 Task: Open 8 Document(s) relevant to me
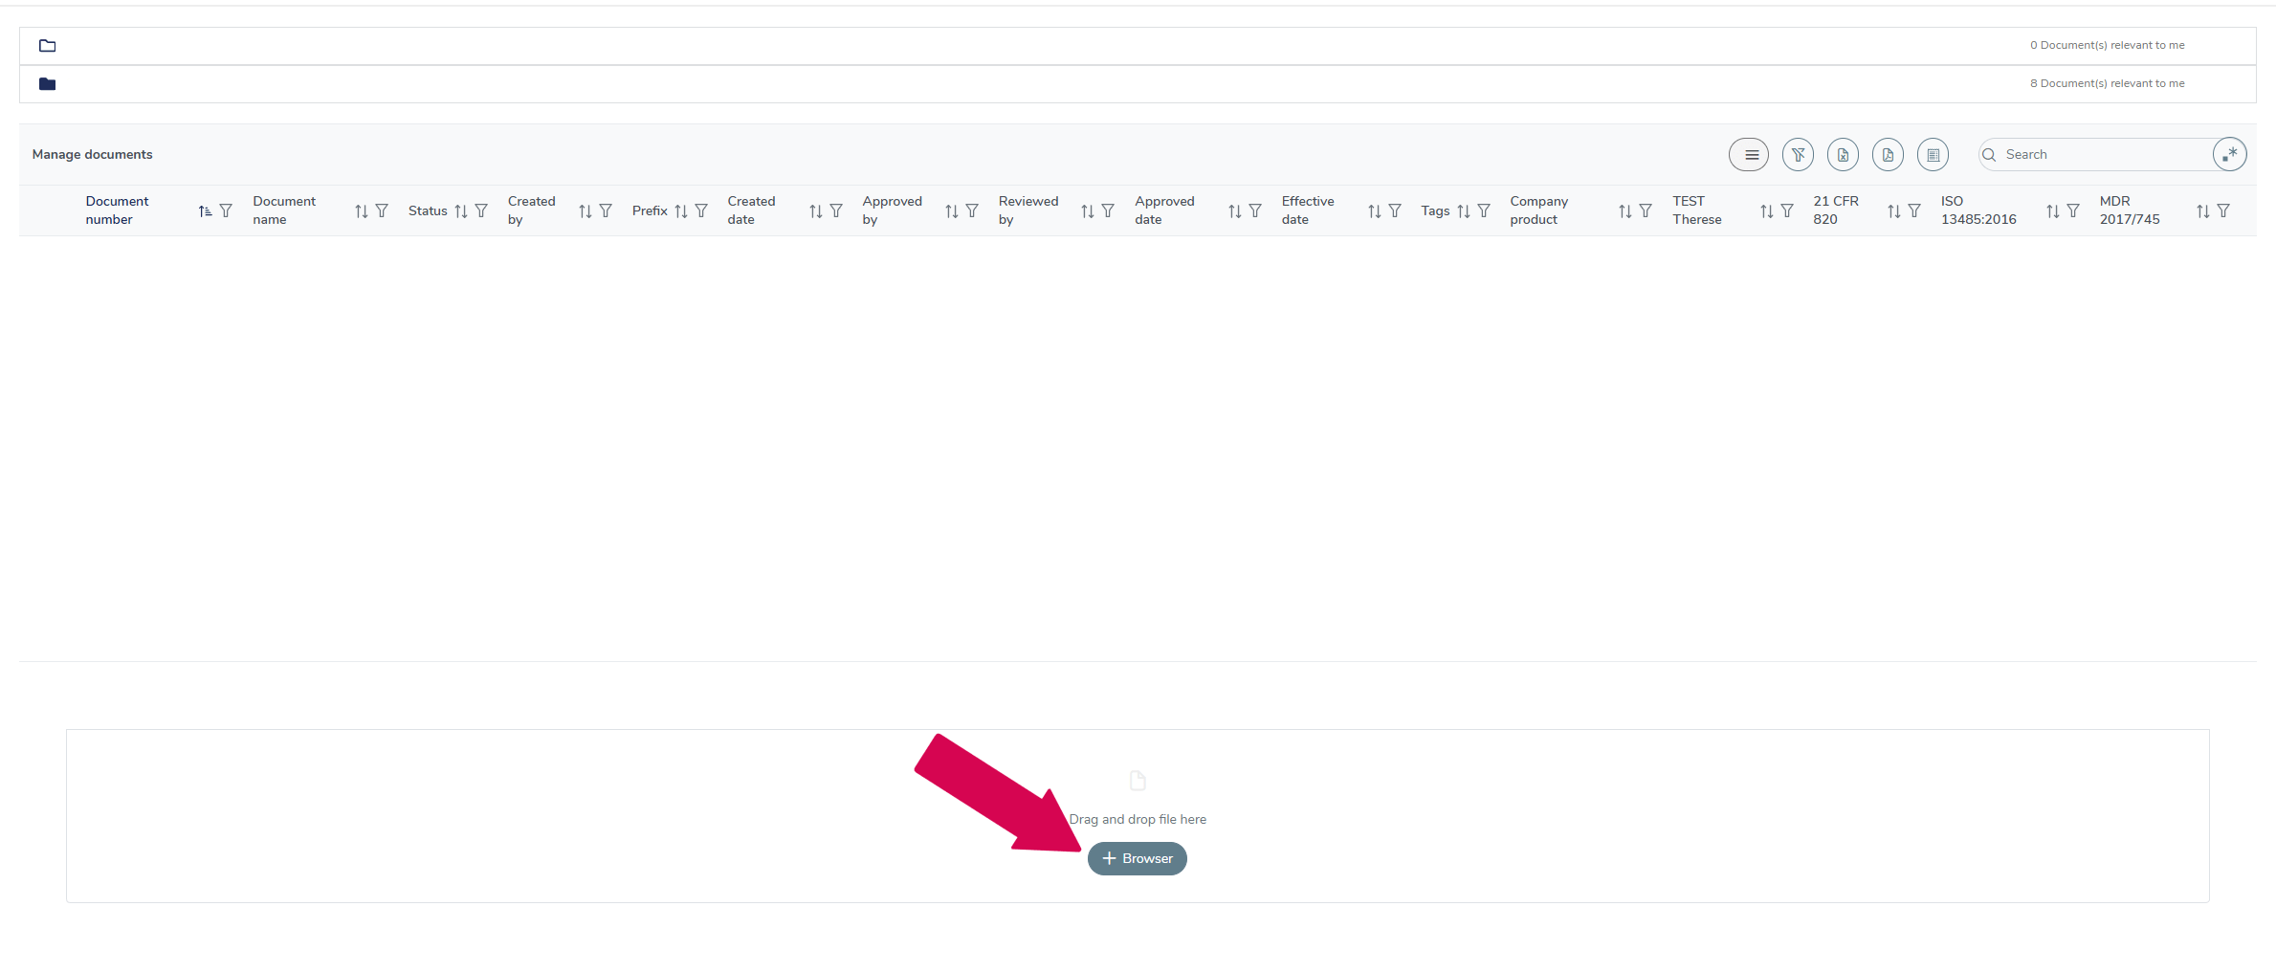click(2108, 83)
